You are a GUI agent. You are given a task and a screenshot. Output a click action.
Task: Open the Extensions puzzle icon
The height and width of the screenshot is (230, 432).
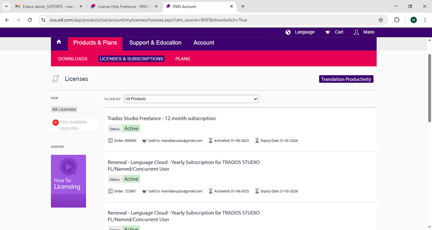(397, 20)
